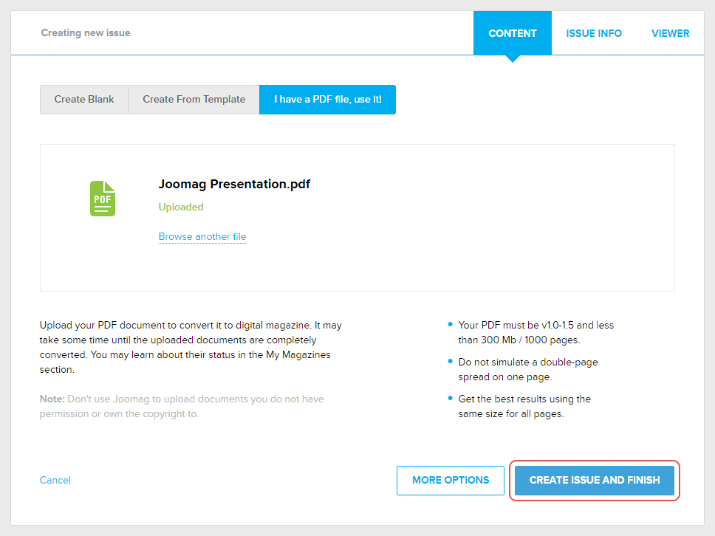This screenshot has width=715, height=536.
Task: Click CREATE ISSUE AND FINISH button
Action: [x=595, y=480]
